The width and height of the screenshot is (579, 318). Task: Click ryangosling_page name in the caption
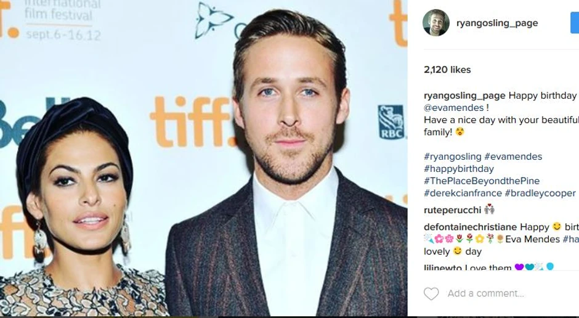(x=464, y=96)
